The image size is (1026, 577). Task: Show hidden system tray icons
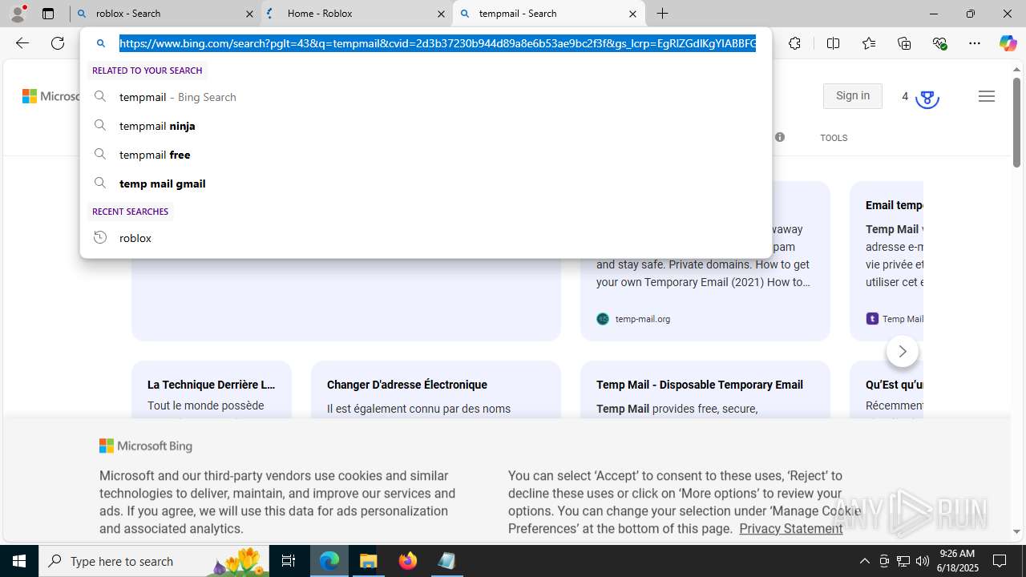pos(864,561)
